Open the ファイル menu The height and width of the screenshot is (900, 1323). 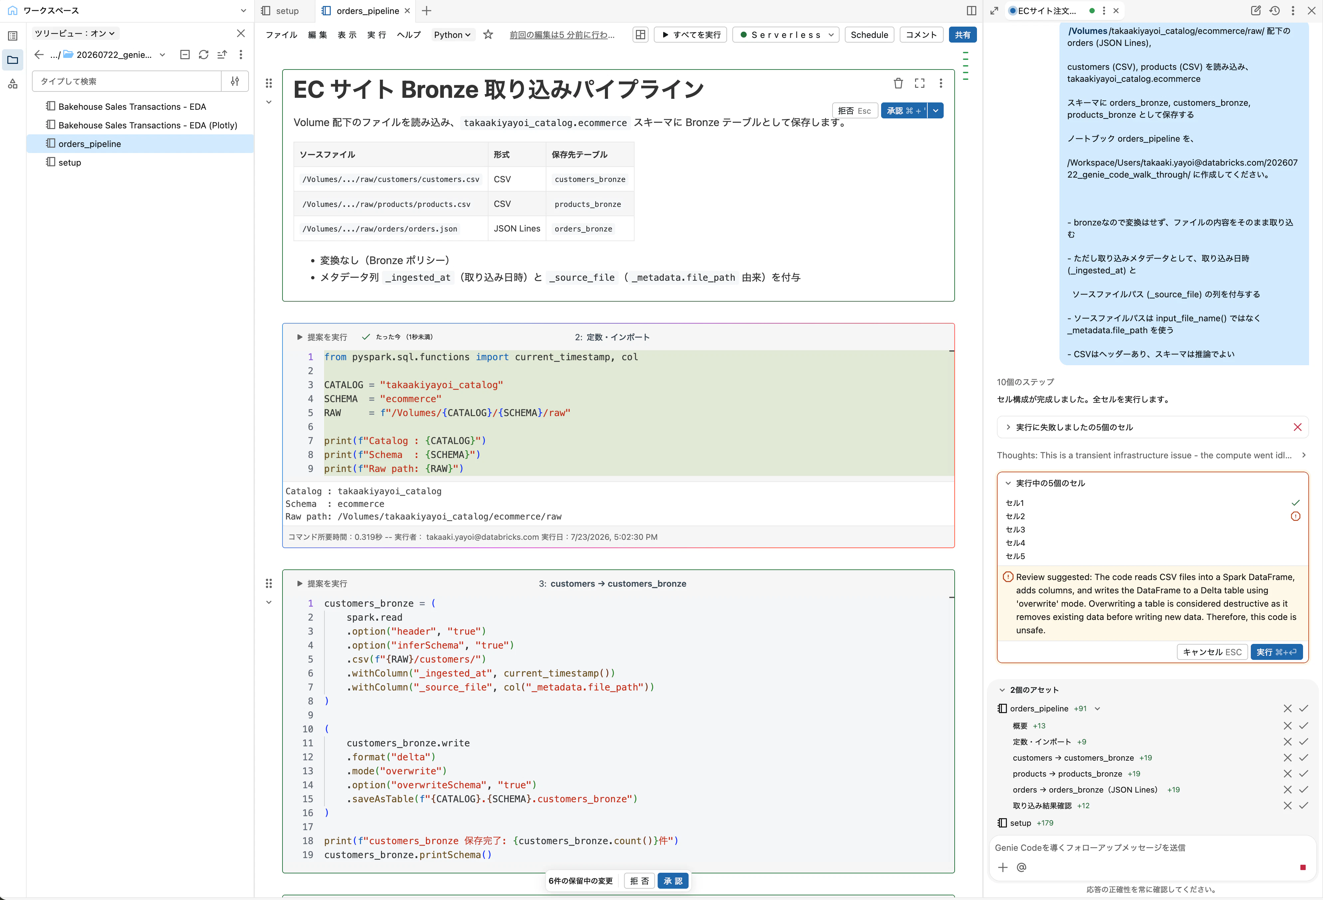281,35
